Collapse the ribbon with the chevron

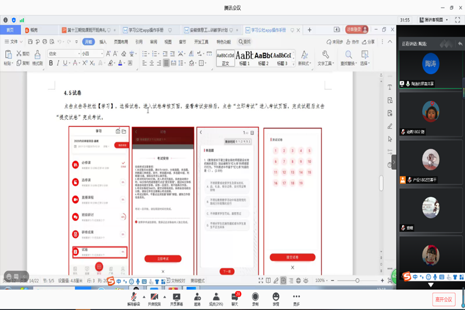(390, 42)
